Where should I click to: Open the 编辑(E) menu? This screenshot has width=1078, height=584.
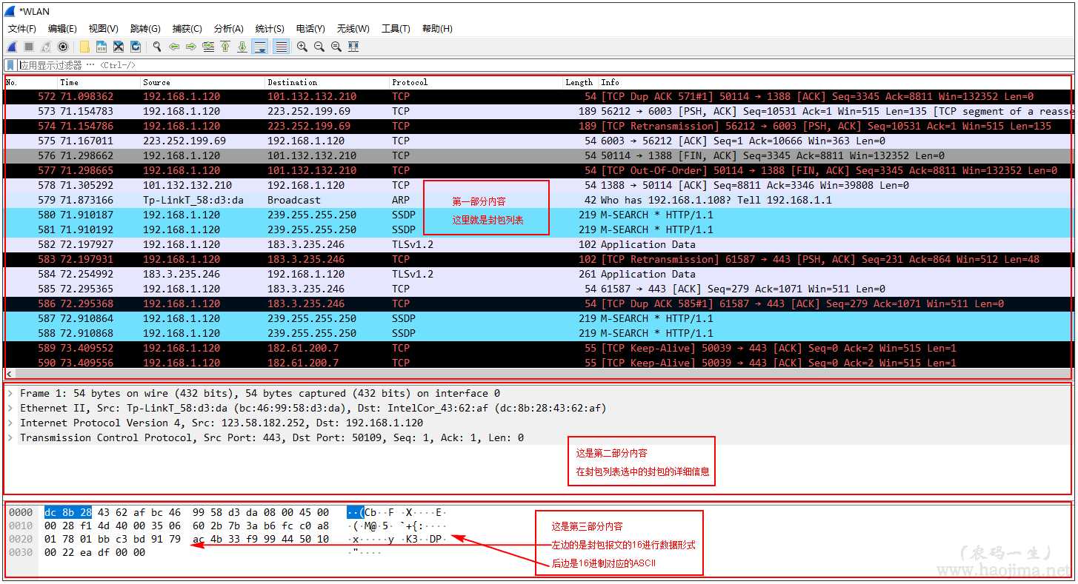pos(62,29)
